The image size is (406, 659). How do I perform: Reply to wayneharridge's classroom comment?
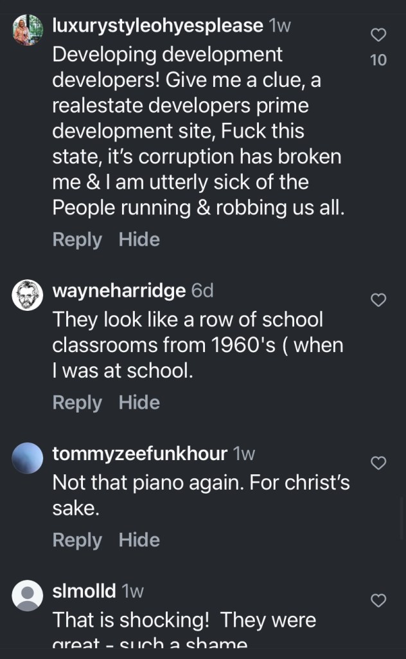(x=77, y=402)
